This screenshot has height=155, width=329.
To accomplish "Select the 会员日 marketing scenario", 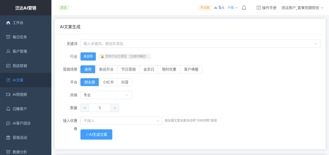I will click(x=149, y=69).
